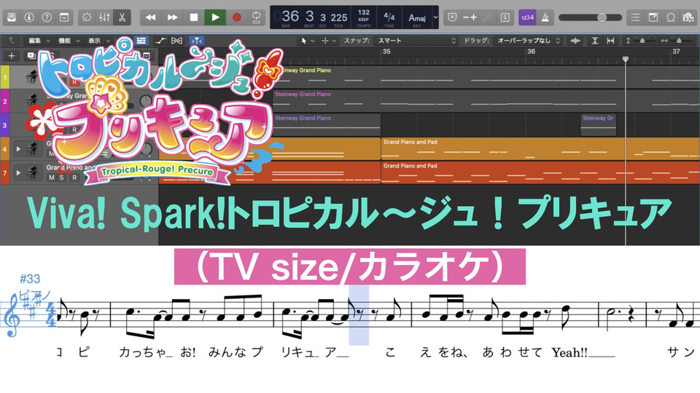Open the secondary tool menu chevron

click(334, 41)
